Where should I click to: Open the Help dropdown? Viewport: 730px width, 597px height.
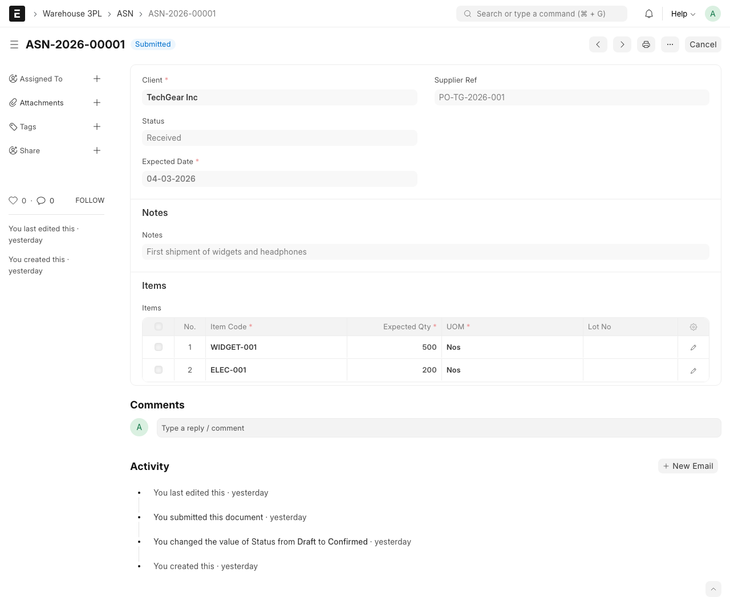click(x=683, y=14)
